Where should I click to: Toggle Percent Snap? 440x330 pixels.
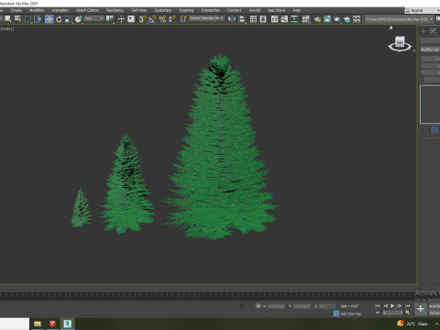pyautogui.click(x=162, y=19)
